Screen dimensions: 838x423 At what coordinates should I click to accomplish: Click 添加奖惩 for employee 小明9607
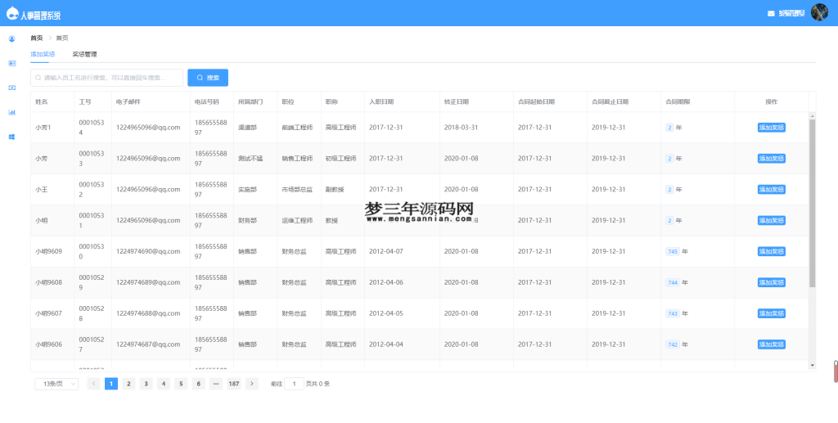tap(771, 313)
